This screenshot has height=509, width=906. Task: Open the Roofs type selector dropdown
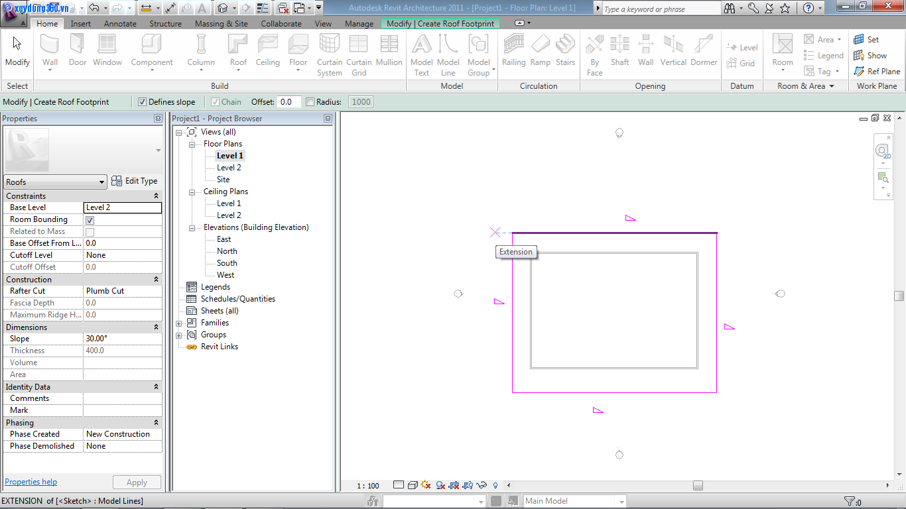point(55,182)
